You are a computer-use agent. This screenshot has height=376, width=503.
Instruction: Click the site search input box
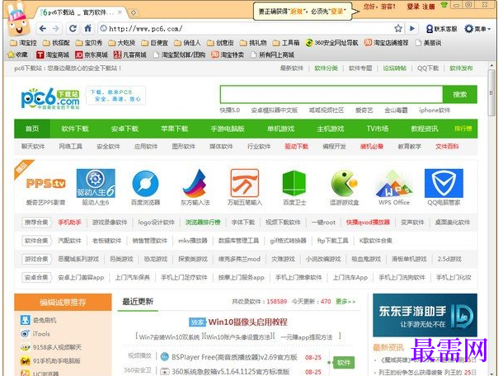pyautogui.click(x=331, y=94)
